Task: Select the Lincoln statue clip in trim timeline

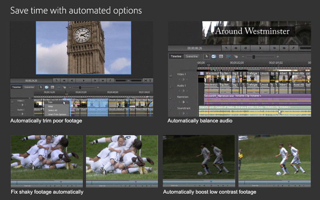Action: coord(116,103)
